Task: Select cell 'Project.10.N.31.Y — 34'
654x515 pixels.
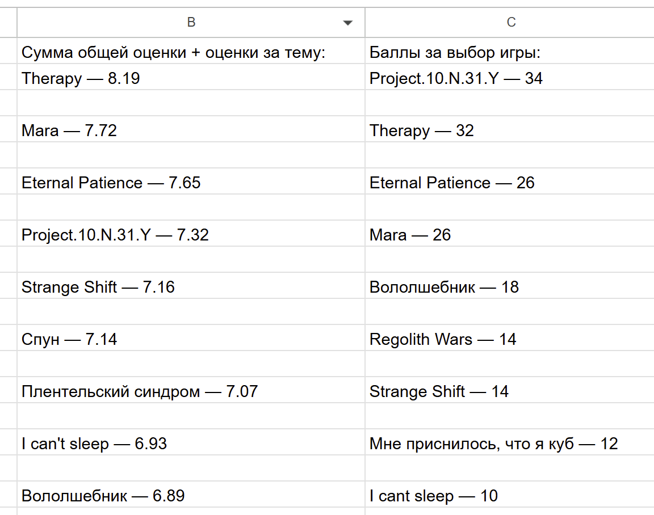Action: click(x=510, y=77)
